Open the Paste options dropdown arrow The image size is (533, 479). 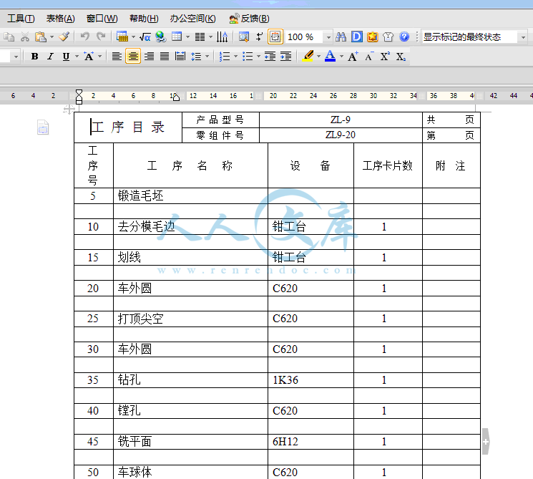pos(52,37)
